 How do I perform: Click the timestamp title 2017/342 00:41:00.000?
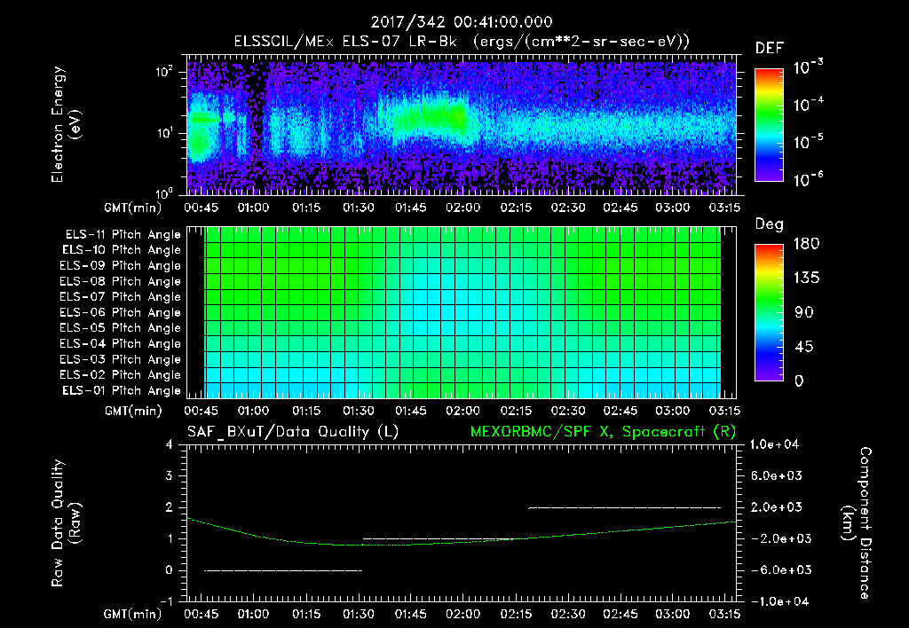[462, 22]
